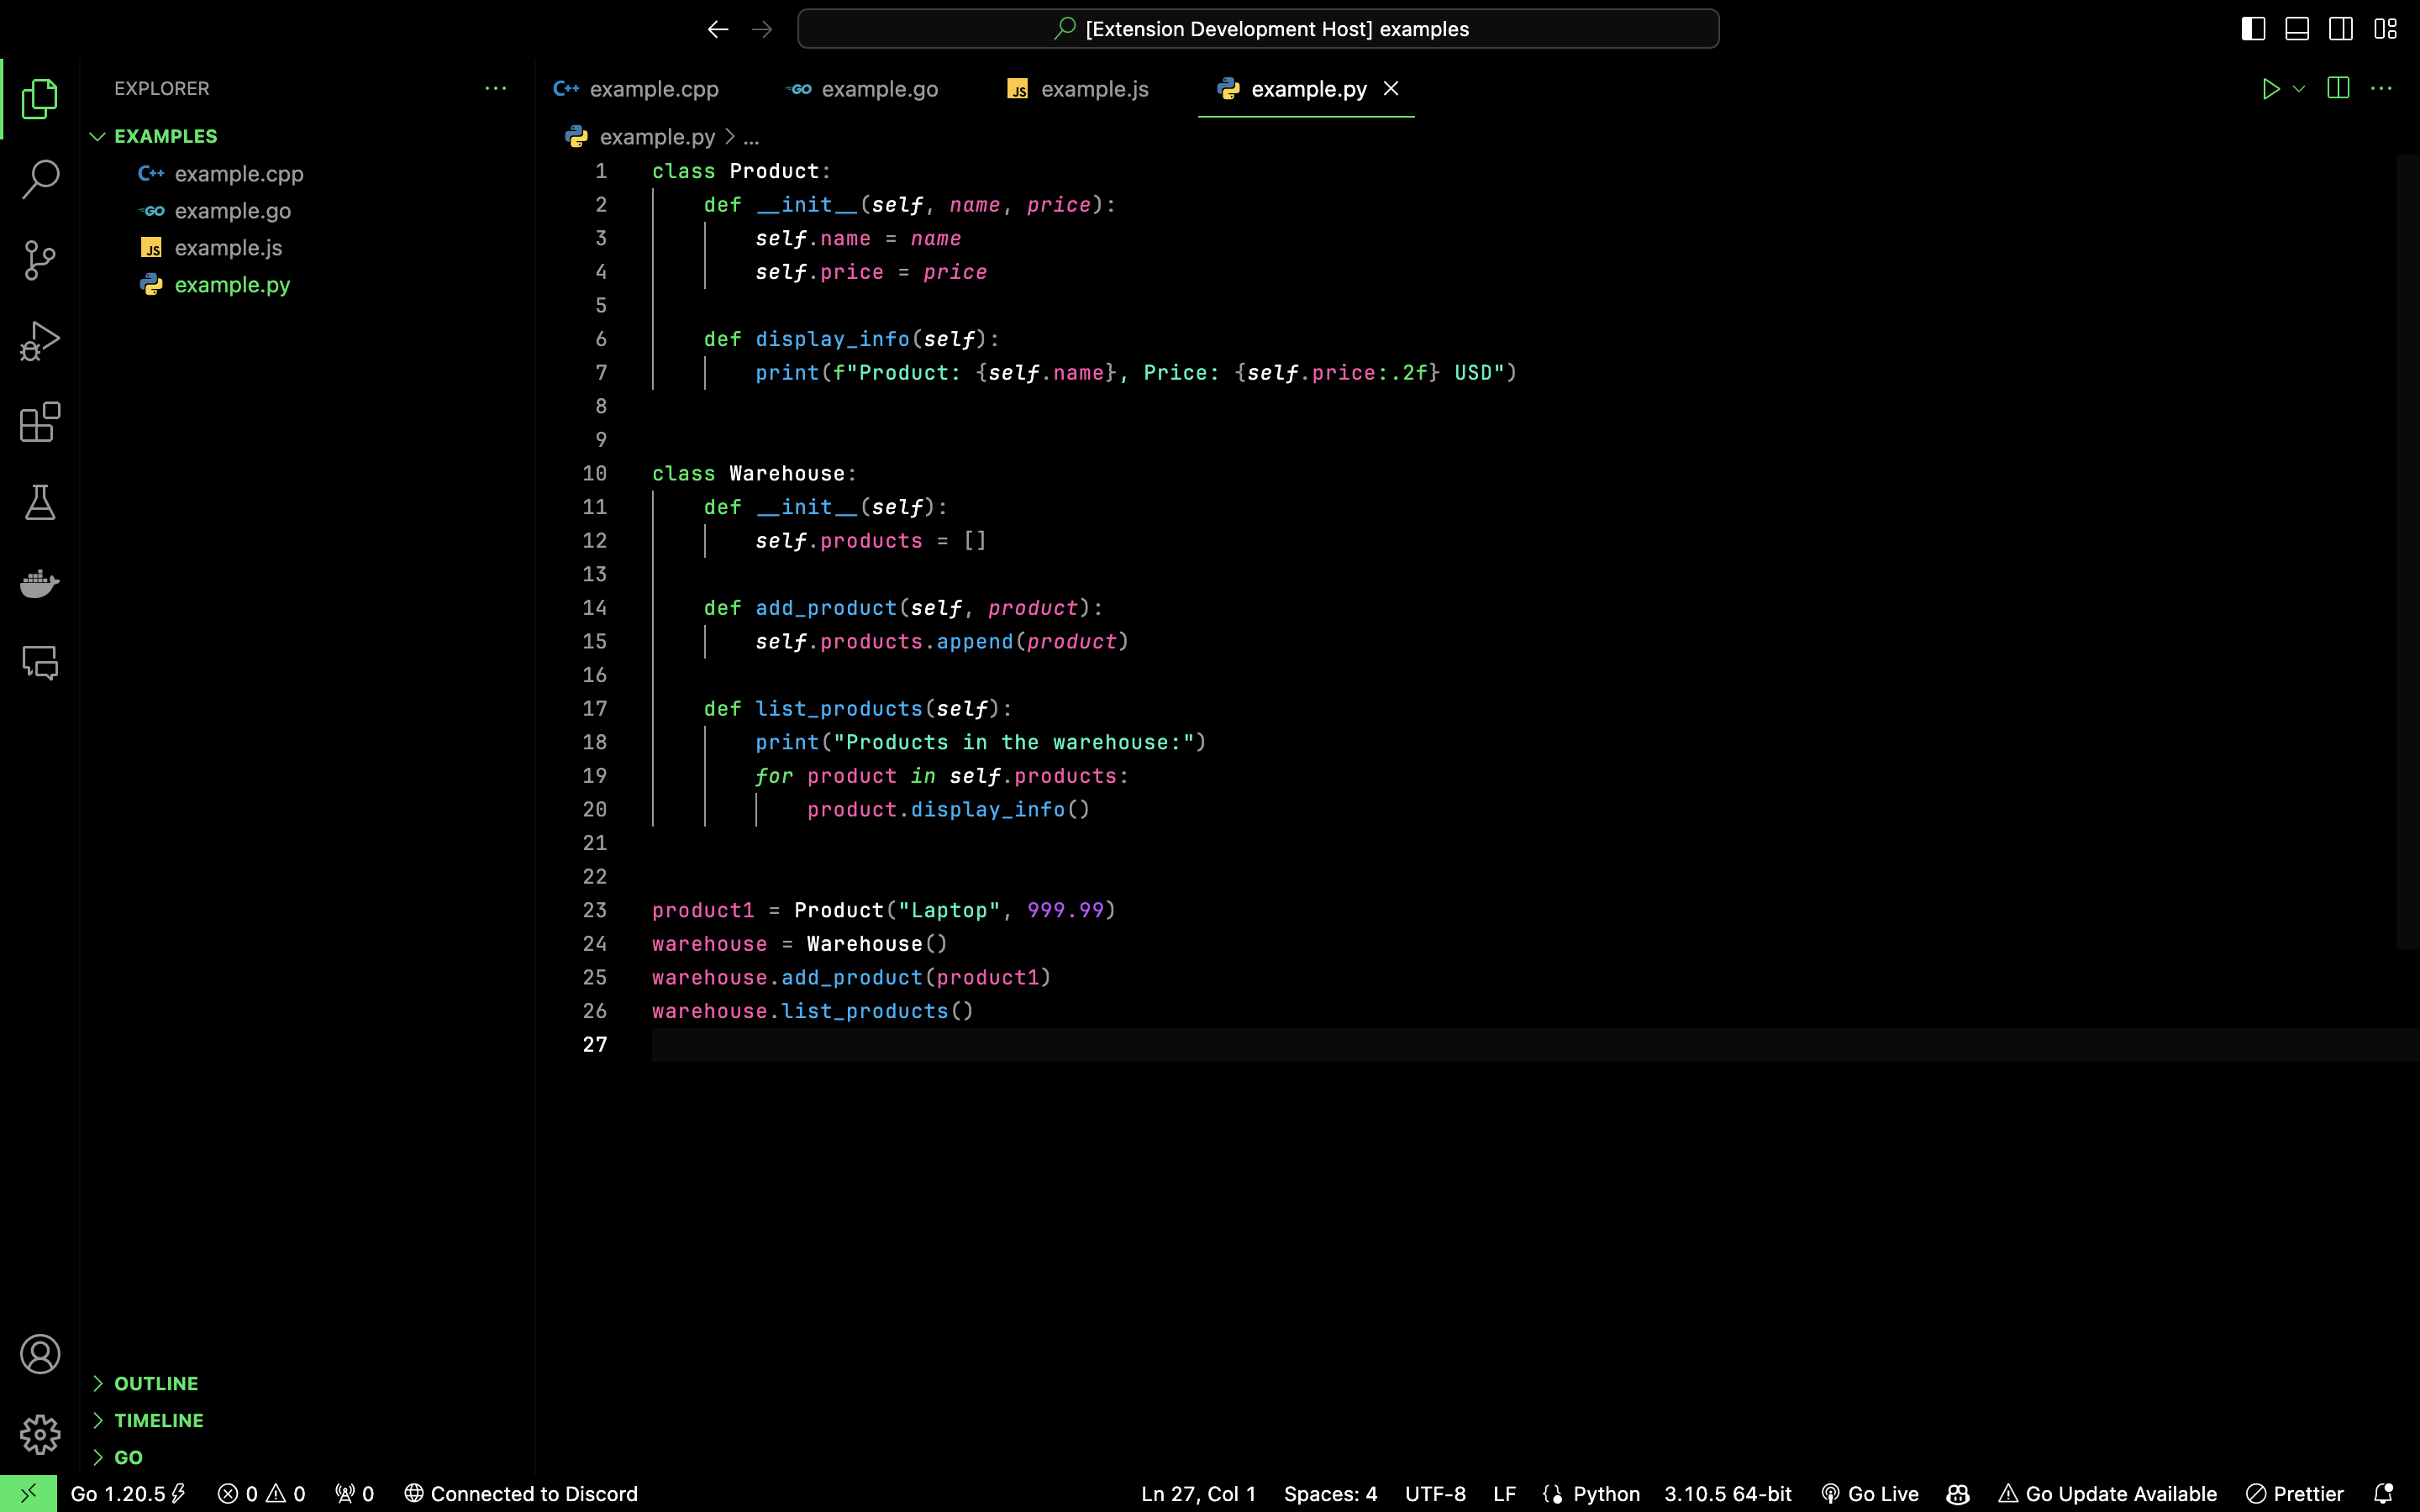
Task: Open Run and Debug view
Action: tap(40, 341)
